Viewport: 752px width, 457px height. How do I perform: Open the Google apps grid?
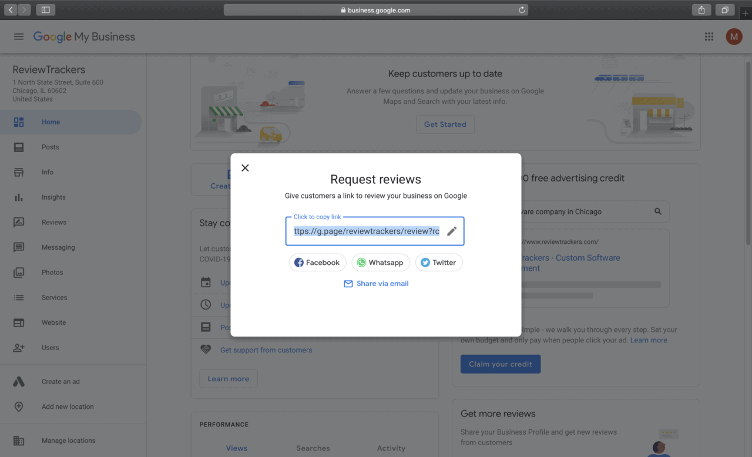709,36
